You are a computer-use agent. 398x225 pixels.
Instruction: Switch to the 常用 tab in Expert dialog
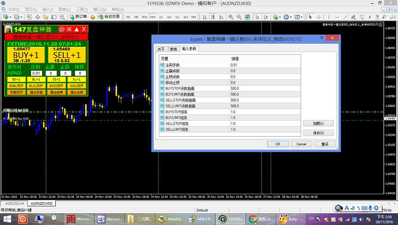(173, 49)
